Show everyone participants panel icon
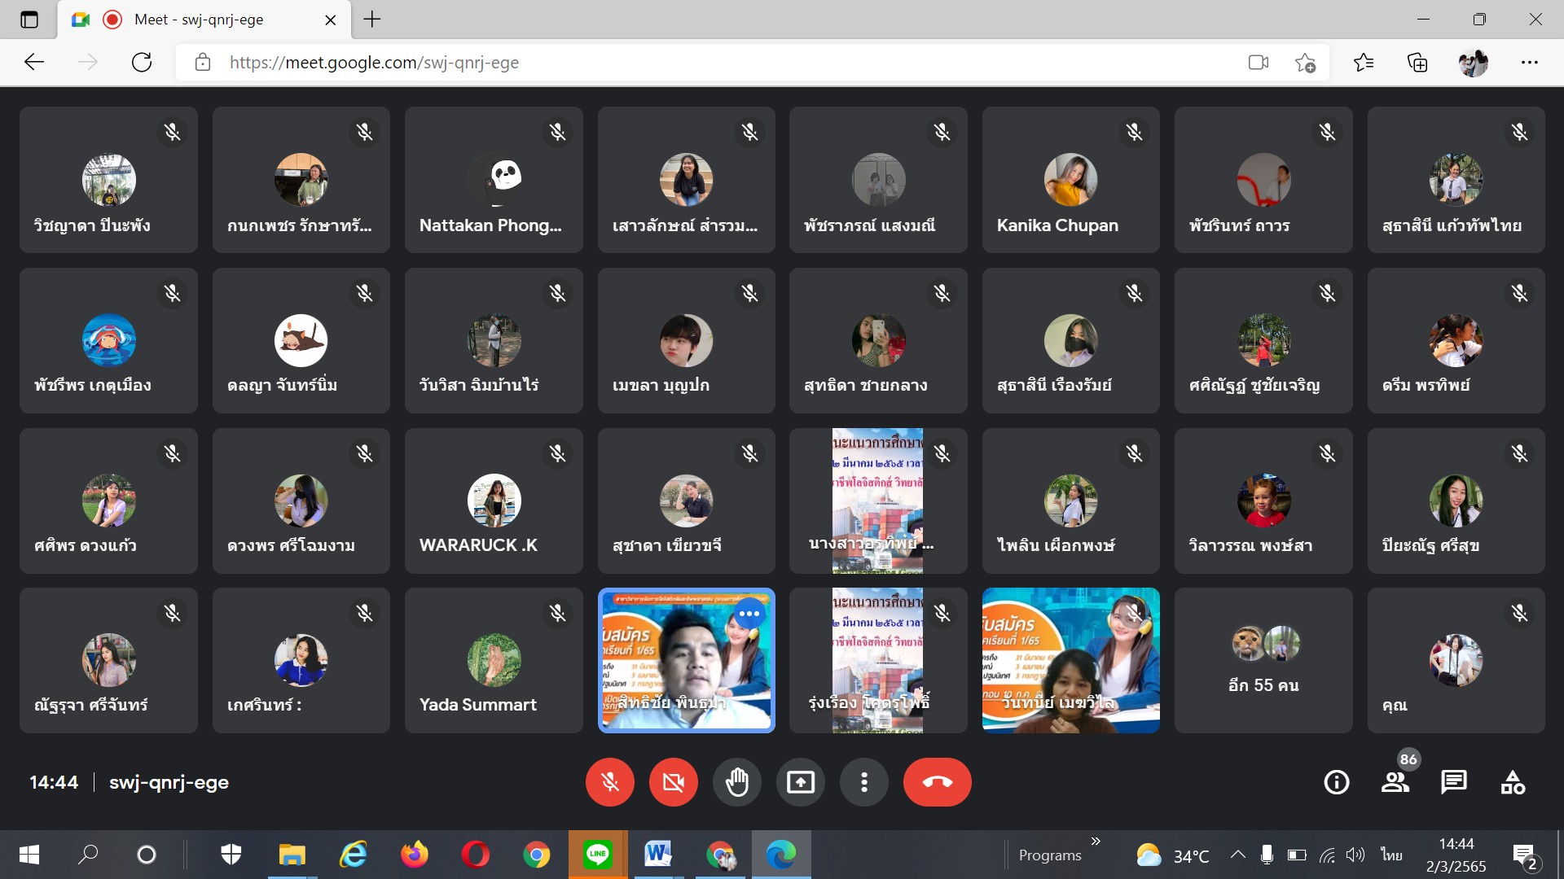 (x=1395, y=782)
